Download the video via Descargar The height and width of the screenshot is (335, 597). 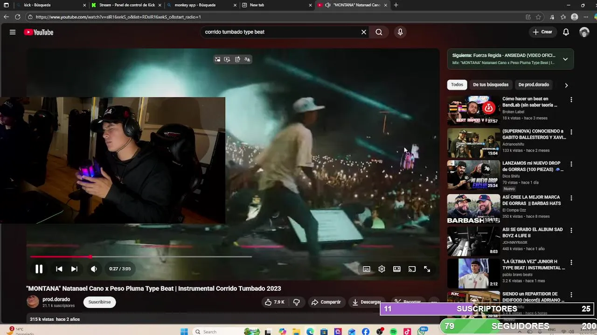[x=367, y=302]
